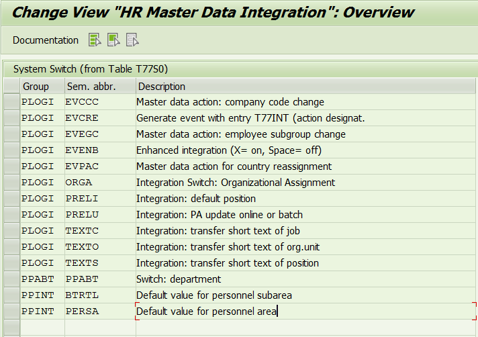This screenshot has width=478, height=337.
Task: Select the row selector for EVENB
Action: (12, 150)
